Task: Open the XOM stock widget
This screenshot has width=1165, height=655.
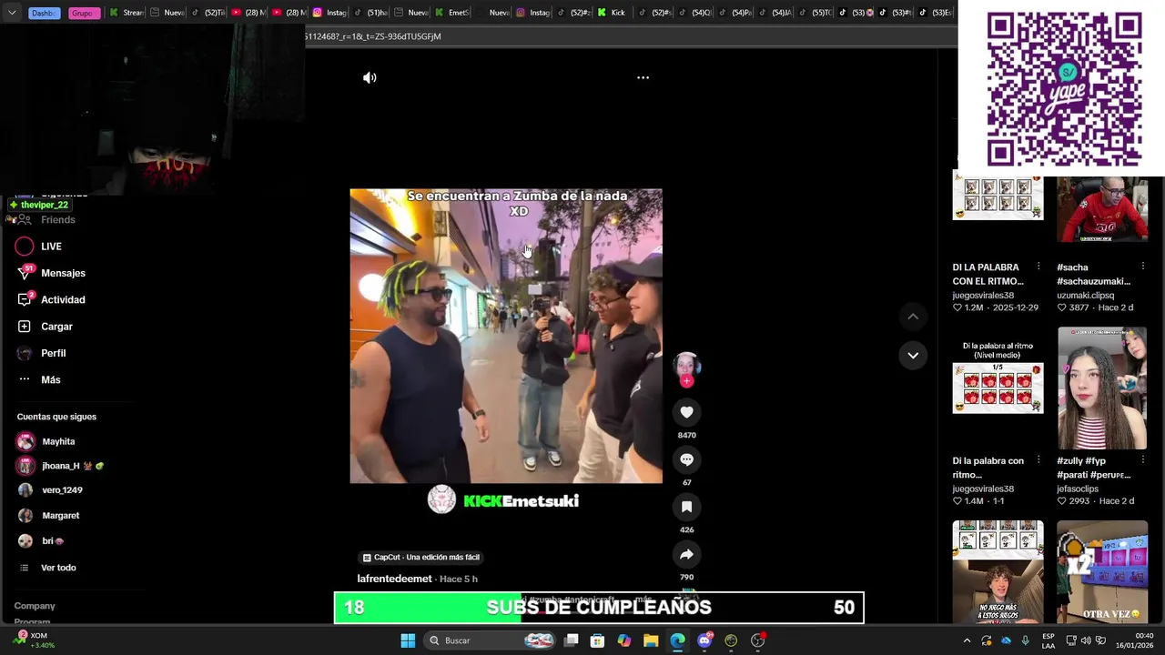Action: [35, 640]
